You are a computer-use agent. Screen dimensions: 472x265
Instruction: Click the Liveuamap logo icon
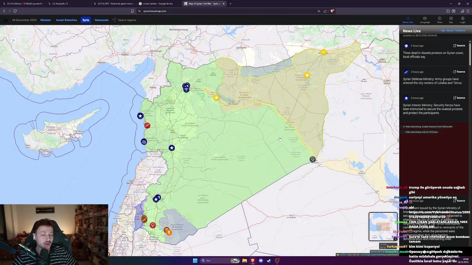pos(6,20)
